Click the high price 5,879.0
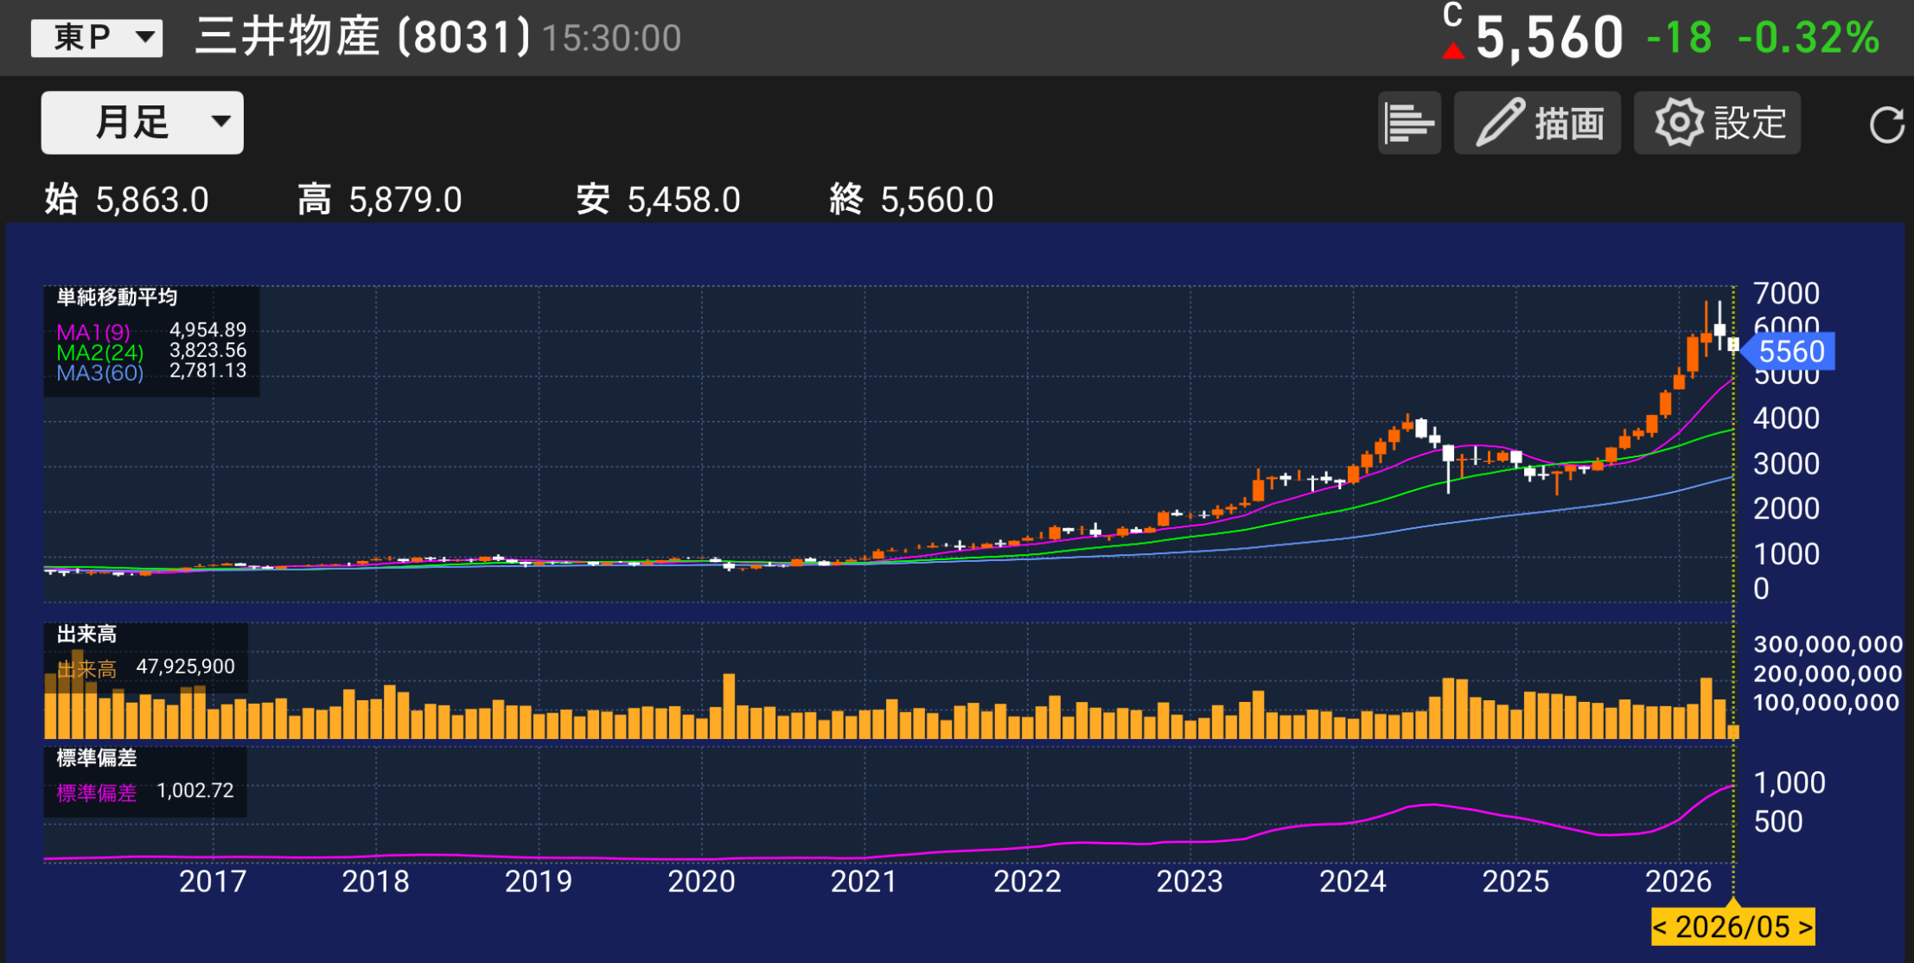Screen dimensions: 1914x963 coord(405,200)
